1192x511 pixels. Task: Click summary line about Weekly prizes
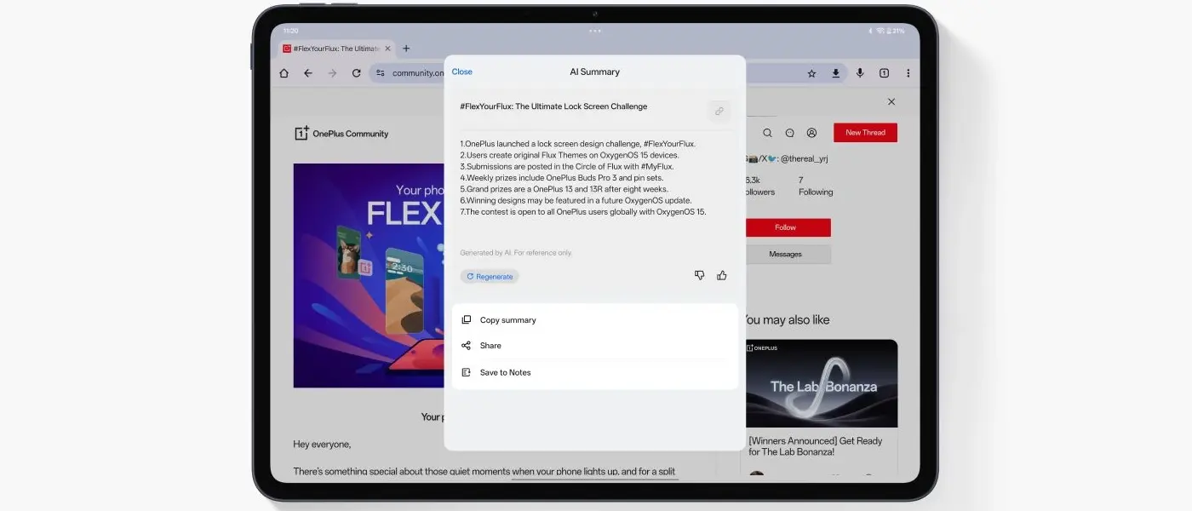[x=561, y=178]
